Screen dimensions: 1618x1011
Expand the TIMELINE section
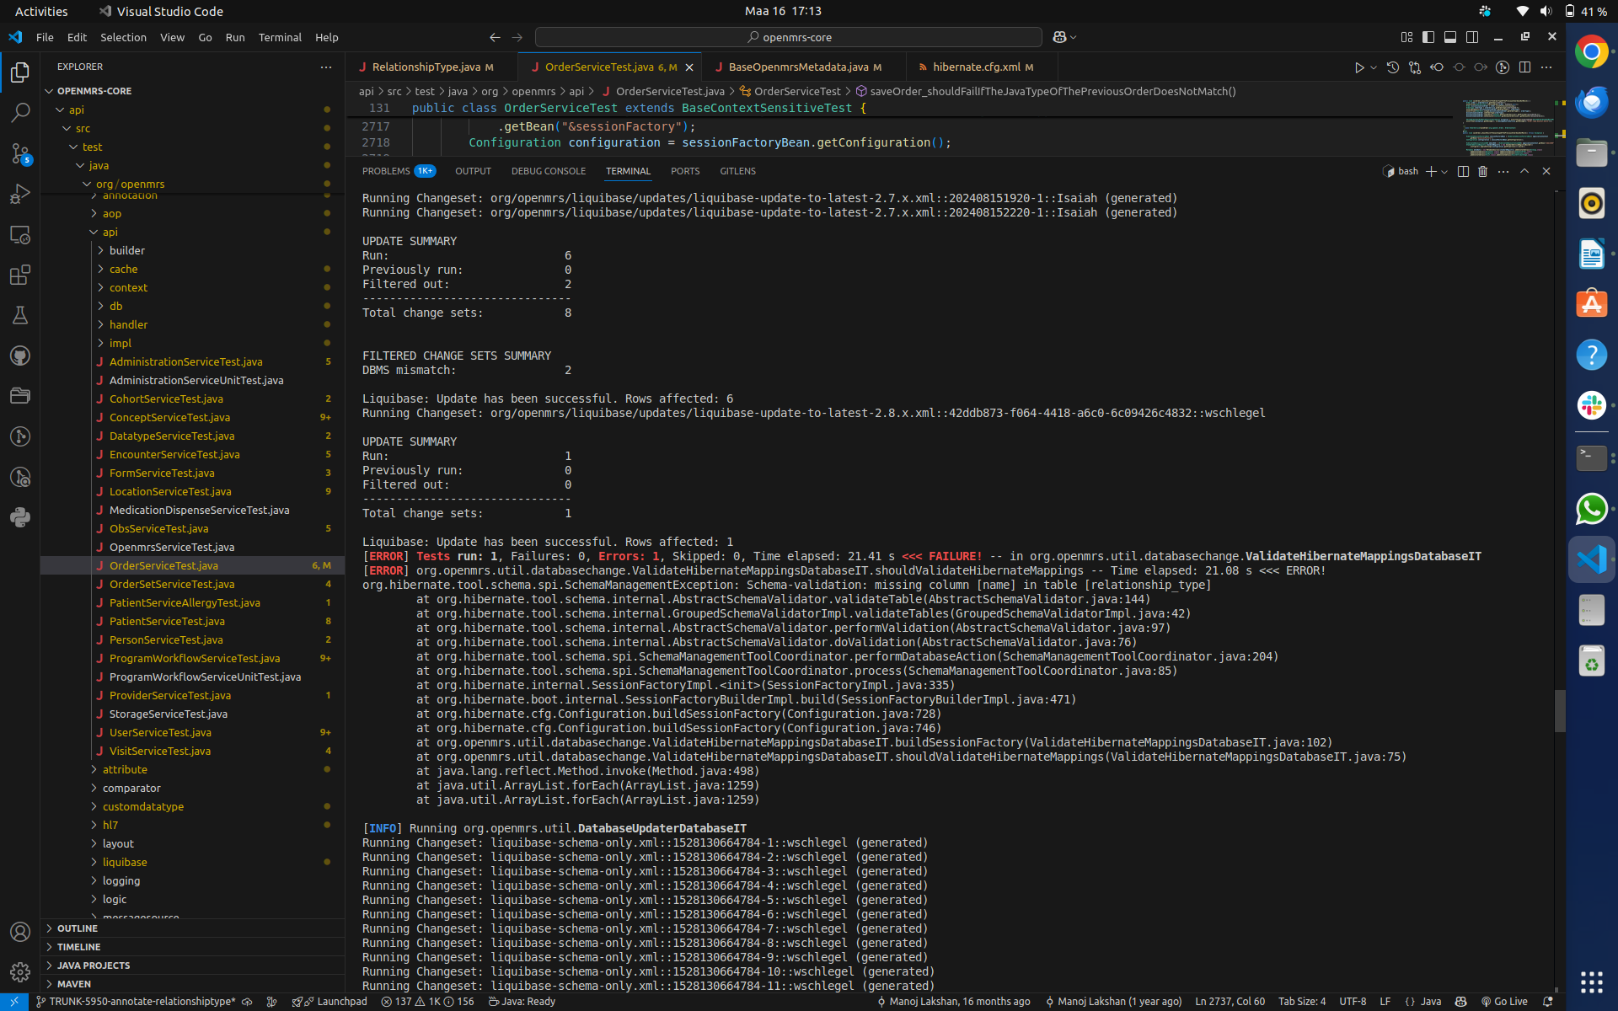click(192, 947)
